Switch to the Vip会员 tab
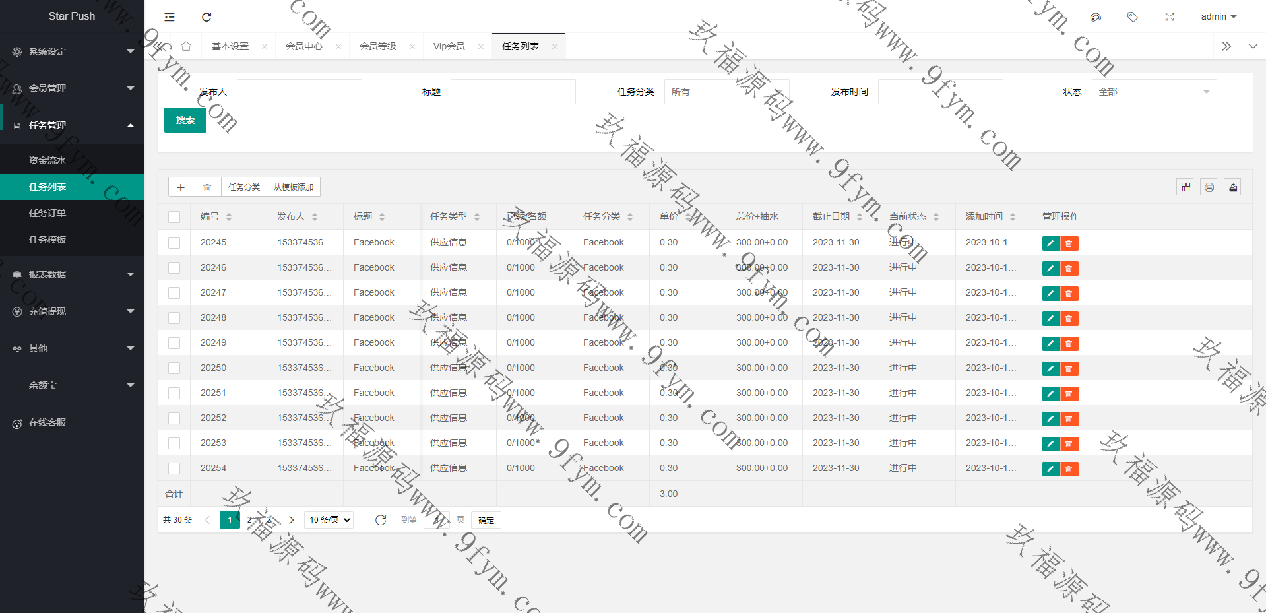Image resolution: width=1266 pixels, height=613 pixels. tap(449, 46)
